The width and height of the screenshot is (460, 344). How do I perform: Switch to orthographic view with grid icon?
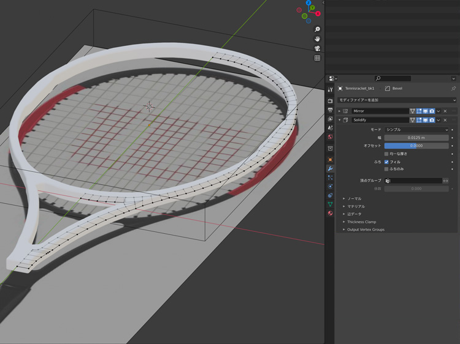coord(317,58)
